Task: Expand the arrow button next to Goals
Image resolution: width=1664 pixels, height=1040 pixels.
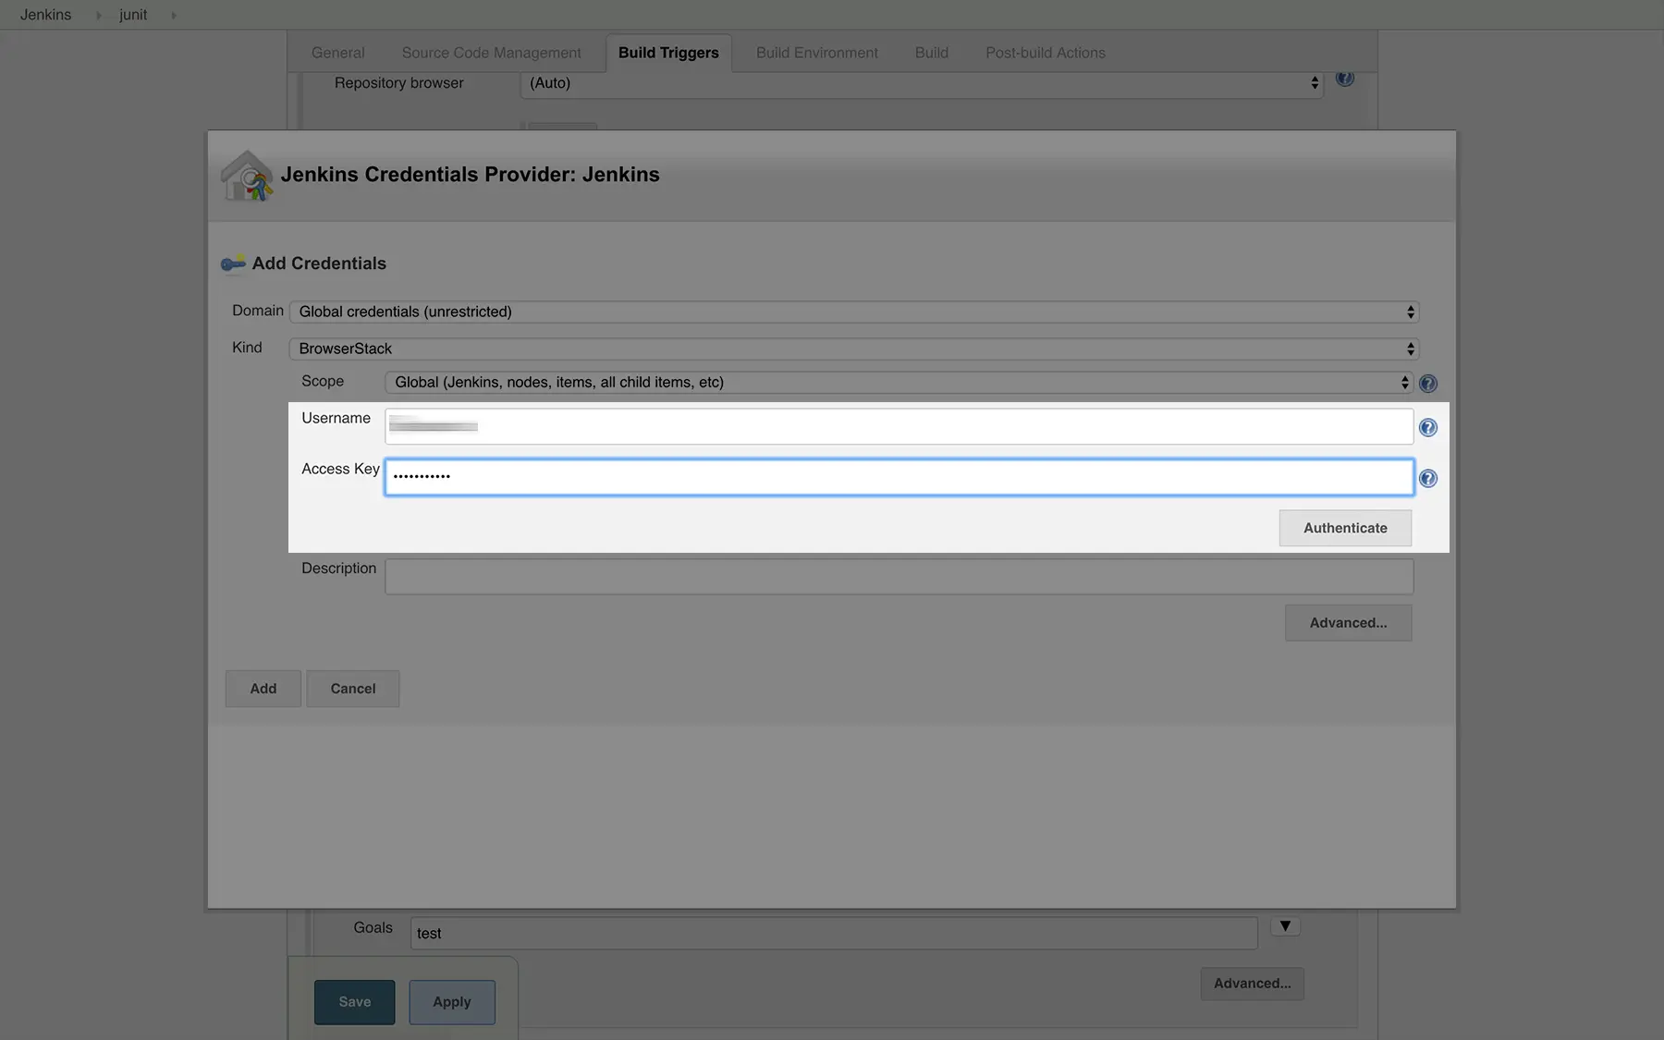Action: point(1285,926)
